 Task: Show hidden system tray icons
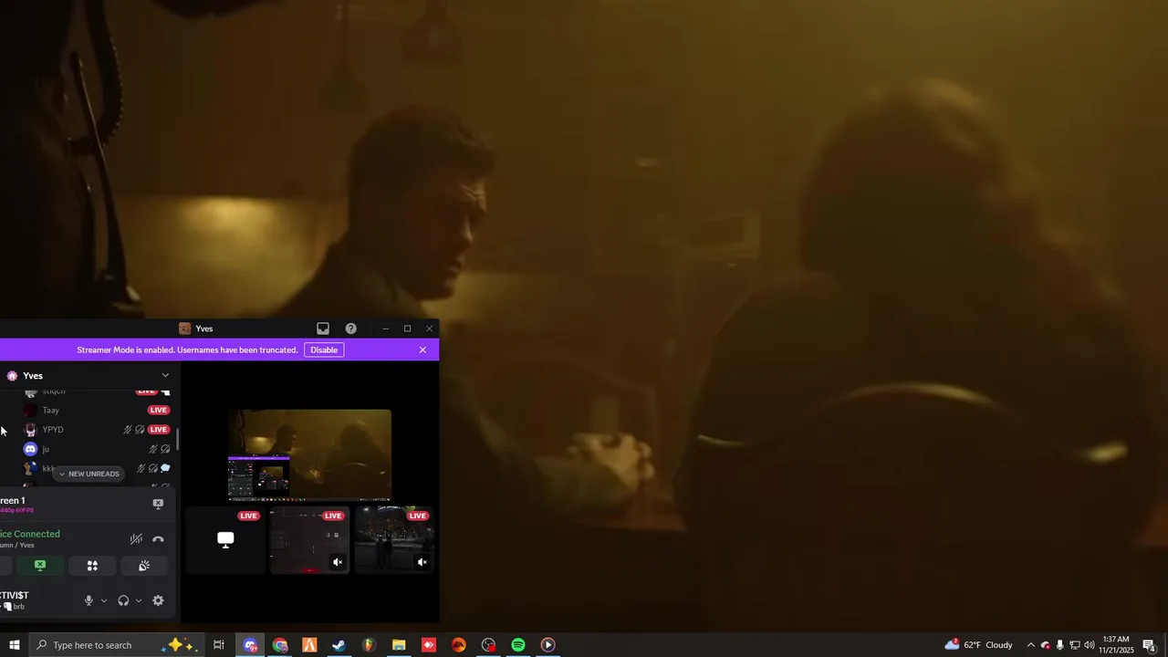click(x=1031, y=645)
